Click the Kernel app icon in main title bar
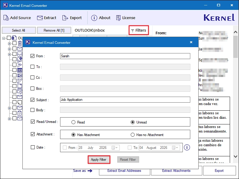The height and width of the screenshot is (179, 239). [x=5, y=5]
